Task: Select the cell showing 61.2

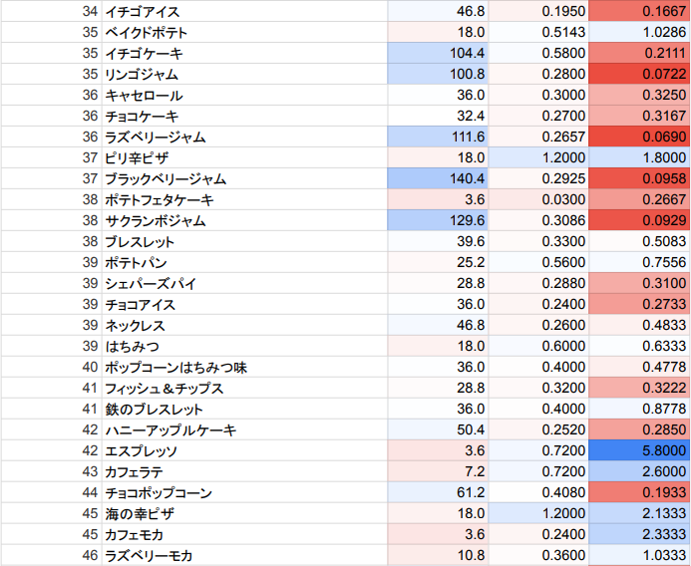Action: 439,492
